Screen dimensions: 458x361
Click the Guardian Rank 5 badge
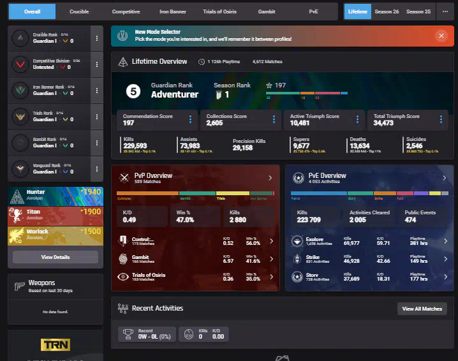pyautogui.click(x=133, y=91)
